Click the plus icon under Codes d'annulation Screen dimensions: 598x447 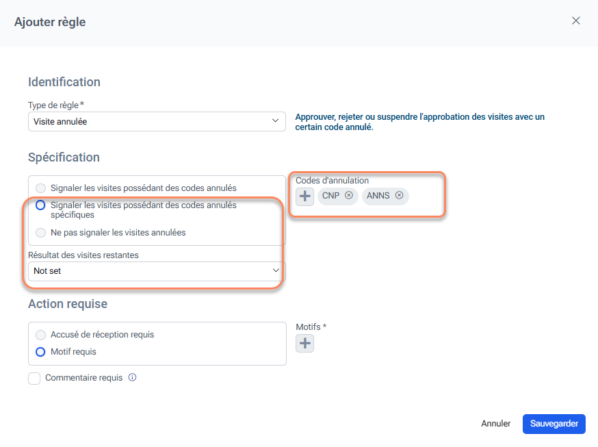(x=305, y=196)
